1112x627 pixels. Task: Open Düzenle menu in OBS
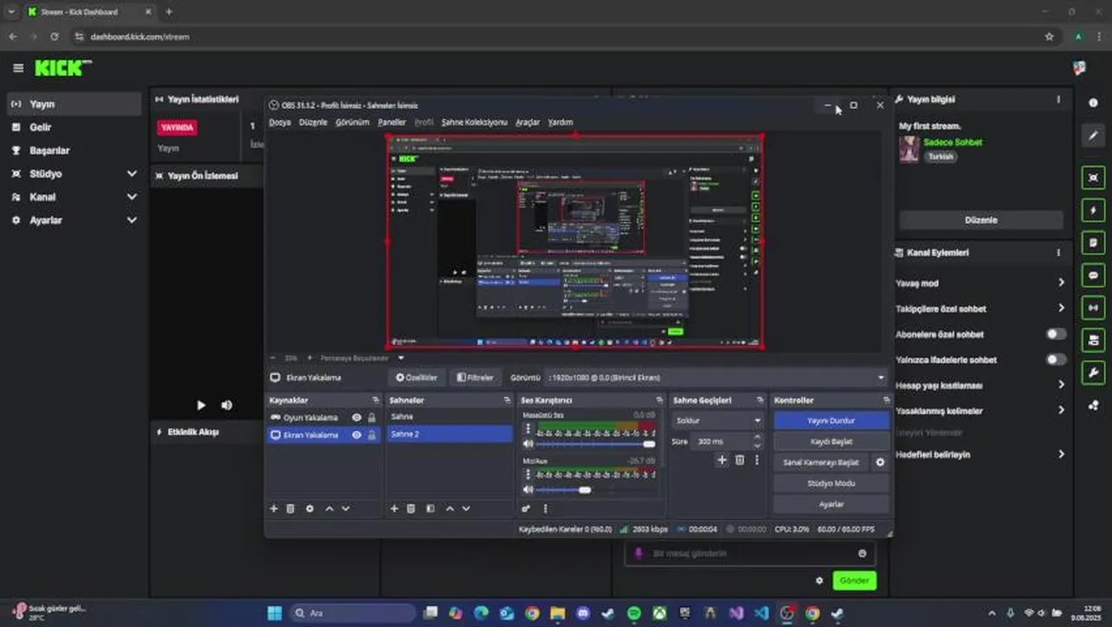click(x=313, y=123)
